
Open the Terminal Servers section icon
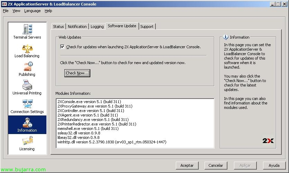[27, 29]
